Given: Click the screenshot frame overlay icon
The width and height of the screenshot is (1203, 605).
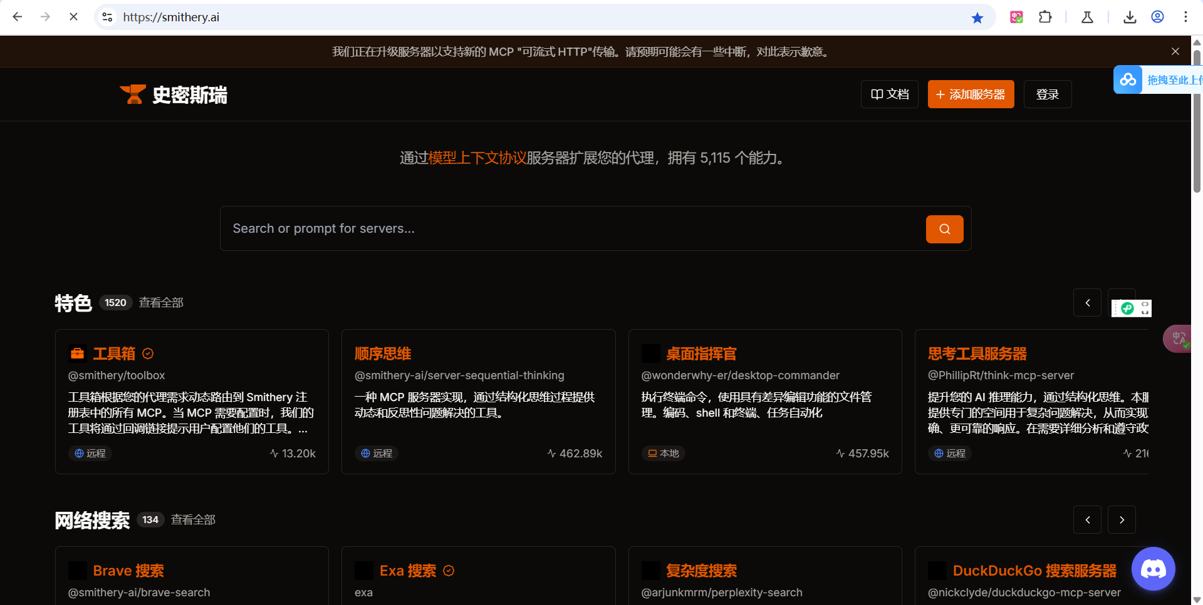Looking at the screenshot, I should 1145,308.
